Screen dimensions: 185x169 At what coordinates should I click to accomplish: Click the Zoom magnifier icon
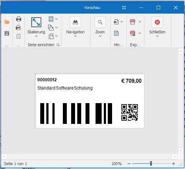click(x=100, y=22)
